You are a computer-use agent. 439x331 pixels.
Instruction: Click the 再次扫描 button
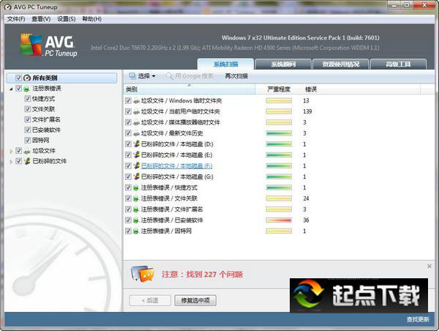(236, 76)
